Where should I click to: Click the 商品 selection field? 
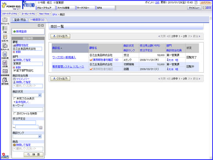[x=28, y=149]
